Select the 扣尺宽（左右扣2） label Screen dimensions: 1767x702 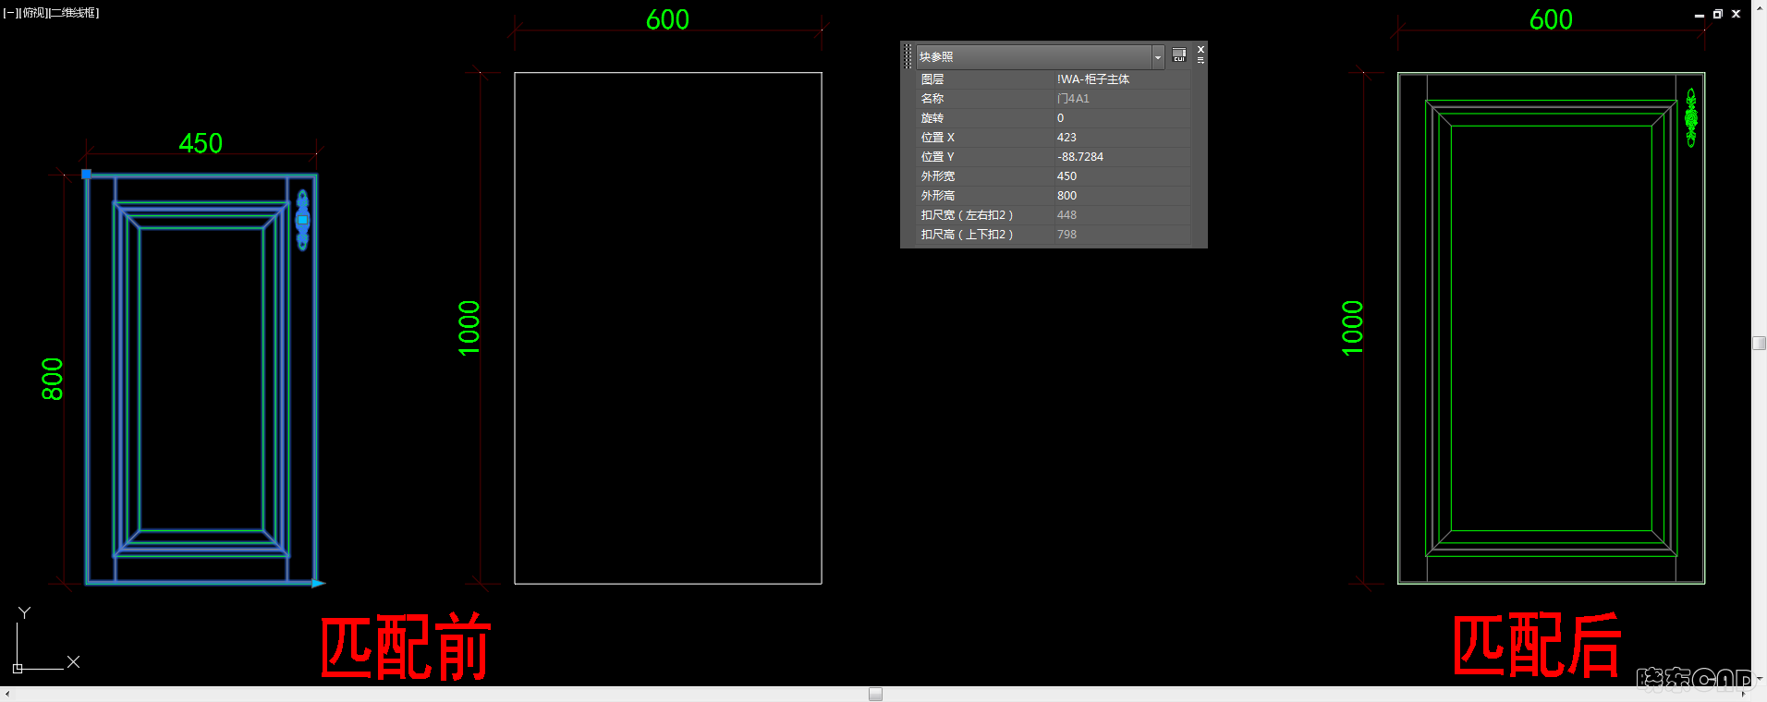[967, 215]
